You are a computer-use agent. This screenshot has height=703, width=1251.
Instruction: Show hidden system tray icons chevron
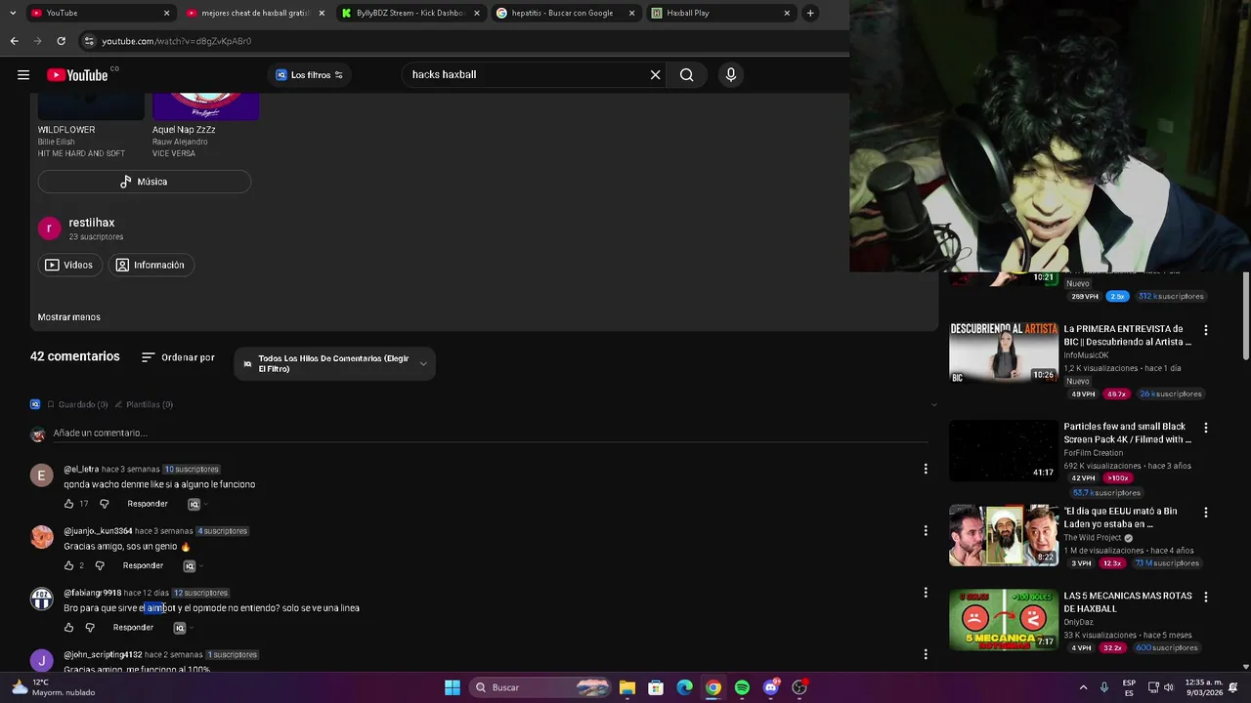pyautogui.click(x=1083, y=687)
